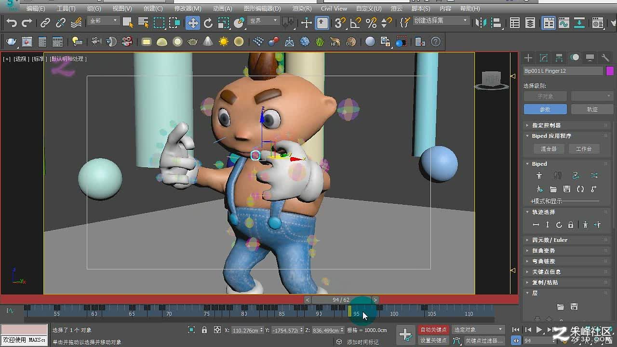Click the Rendered Frame Window icon
The width and height of the screenshot is (617, 347).
27,42
